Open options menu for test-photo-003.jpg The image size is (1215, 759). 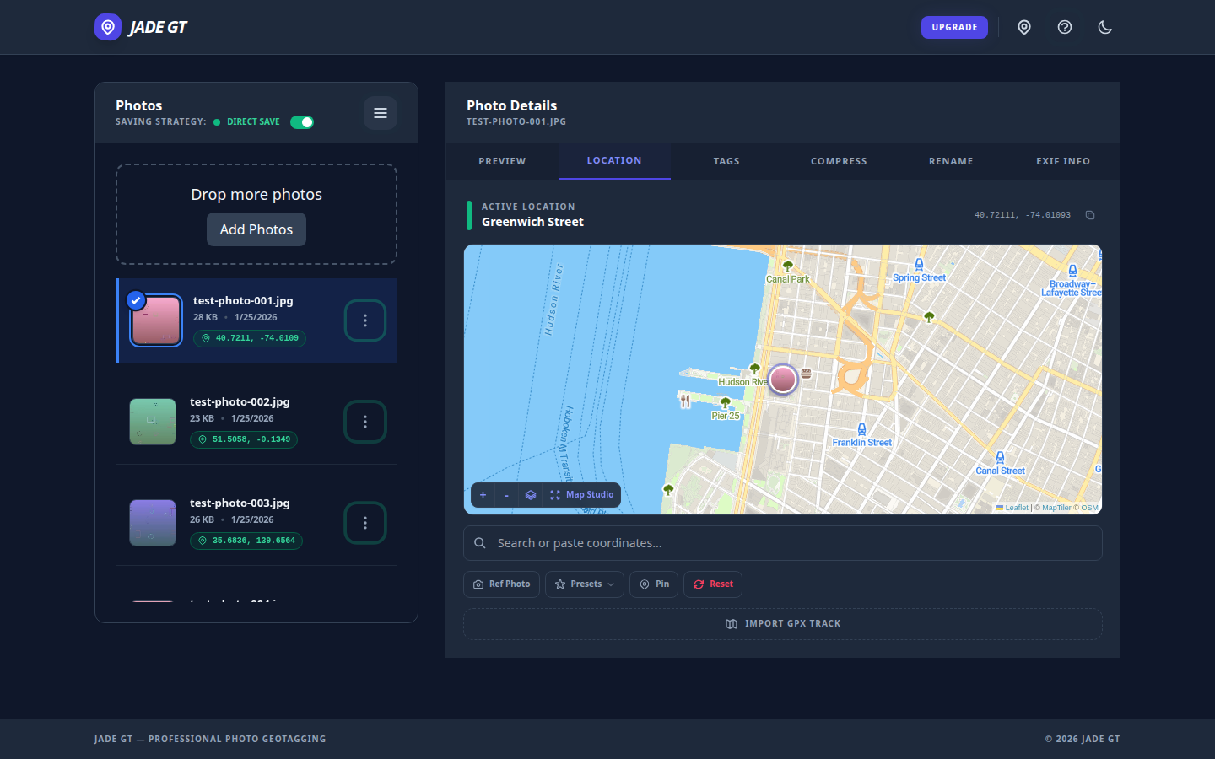[365, 523]
